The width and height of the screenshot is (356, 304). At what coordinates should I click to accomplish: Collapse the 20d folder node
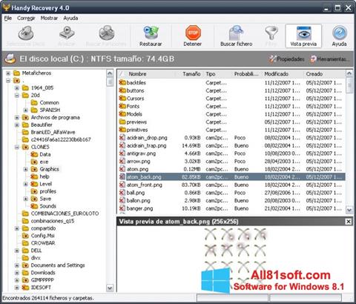17,96
